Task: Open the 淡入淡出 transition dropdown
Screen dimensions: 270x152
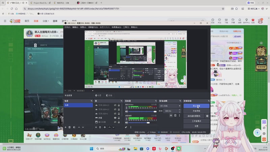Action: coord(170,106)
